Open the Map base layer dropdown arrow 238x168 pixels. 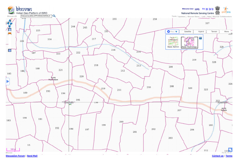point(176,32)
